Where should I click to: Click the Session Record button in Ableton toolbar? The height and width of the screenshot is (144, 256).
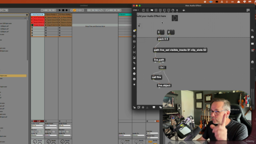[83, 10]
